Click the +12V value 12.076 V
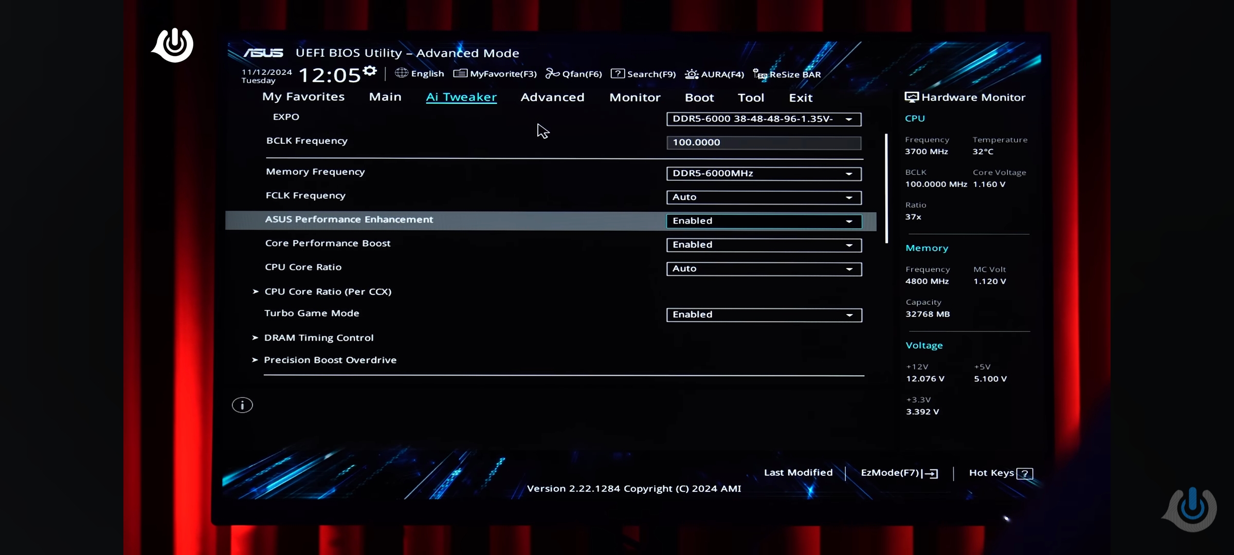Screen dimensions: 1234x555 coord(925,379)
